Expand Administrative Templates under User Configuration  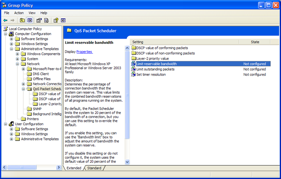11,139
